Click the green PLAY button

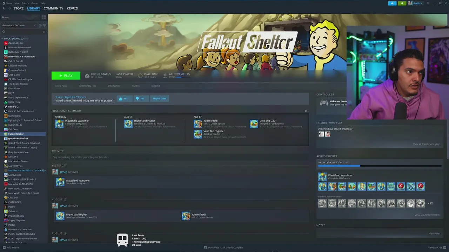tap(66, 76)
